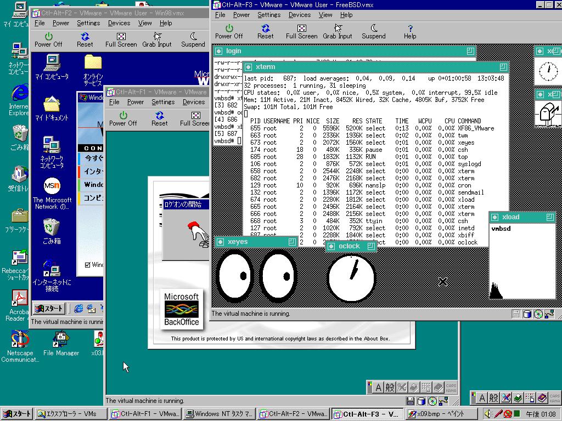Select the File Manager shortcut on the host desktop
Screen dimensions: 562x421
[x=61, y=344]
